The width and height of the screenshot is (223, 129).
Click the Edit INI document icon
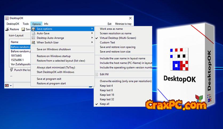97,74
